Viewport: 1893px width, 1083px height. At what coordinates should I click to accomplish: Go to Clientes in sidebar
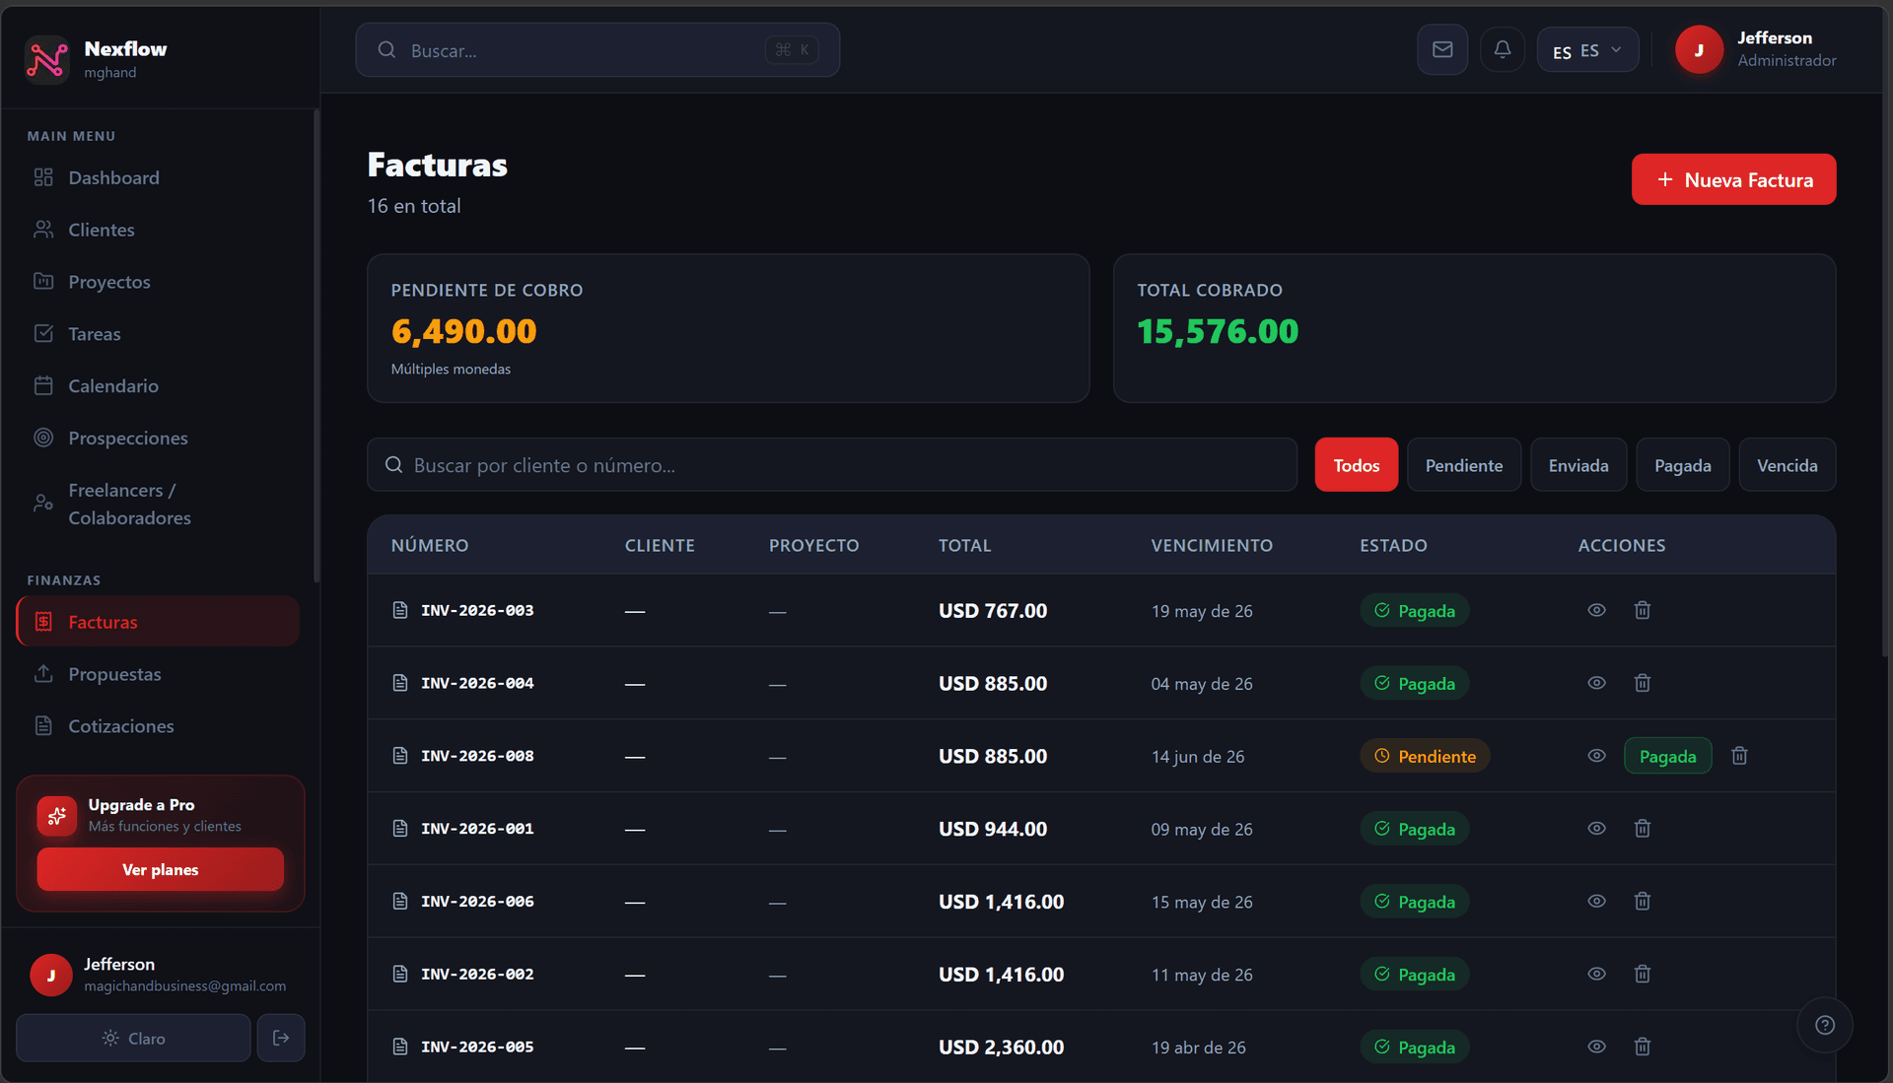click(158, 230)
